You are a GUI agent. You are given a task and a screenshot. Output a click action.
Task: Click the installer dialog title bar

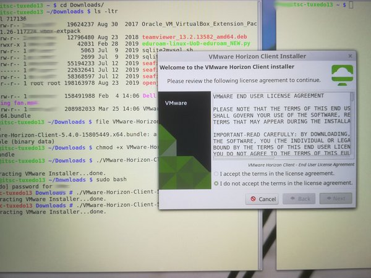tap(260, 56)
